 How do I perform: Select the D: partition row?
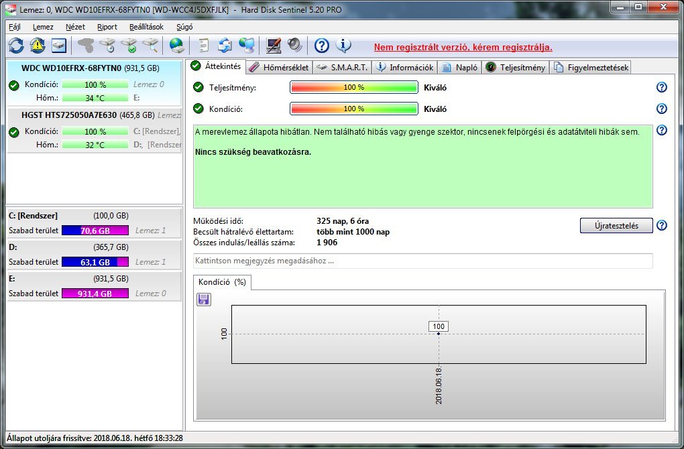tap(94, 255)
